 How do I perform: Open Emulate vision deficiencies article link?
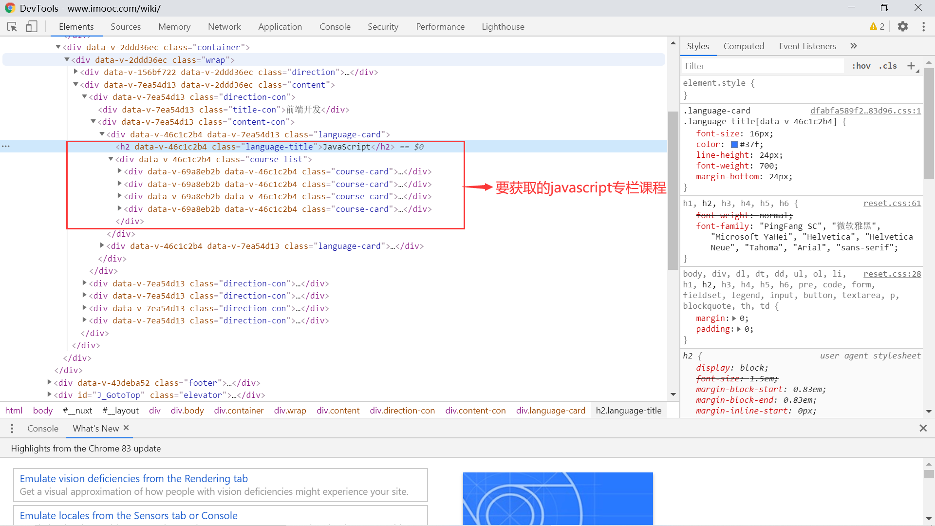(x=133, y=479)
